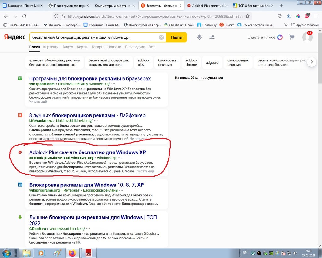Open the adblock-plus.download-windows.org result options
Image resolution: width=322 pixels, height=258 pixels.
tap(120, 158)
